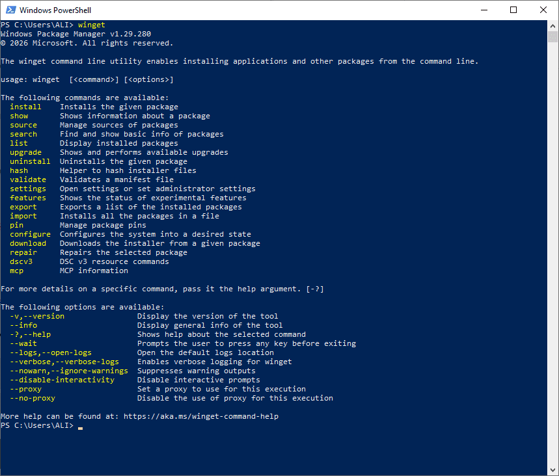Click the vertical scrollbar thumb
The width and height of the screenshot is (559, 476).
pyautogui.click(x=552, y=36)
